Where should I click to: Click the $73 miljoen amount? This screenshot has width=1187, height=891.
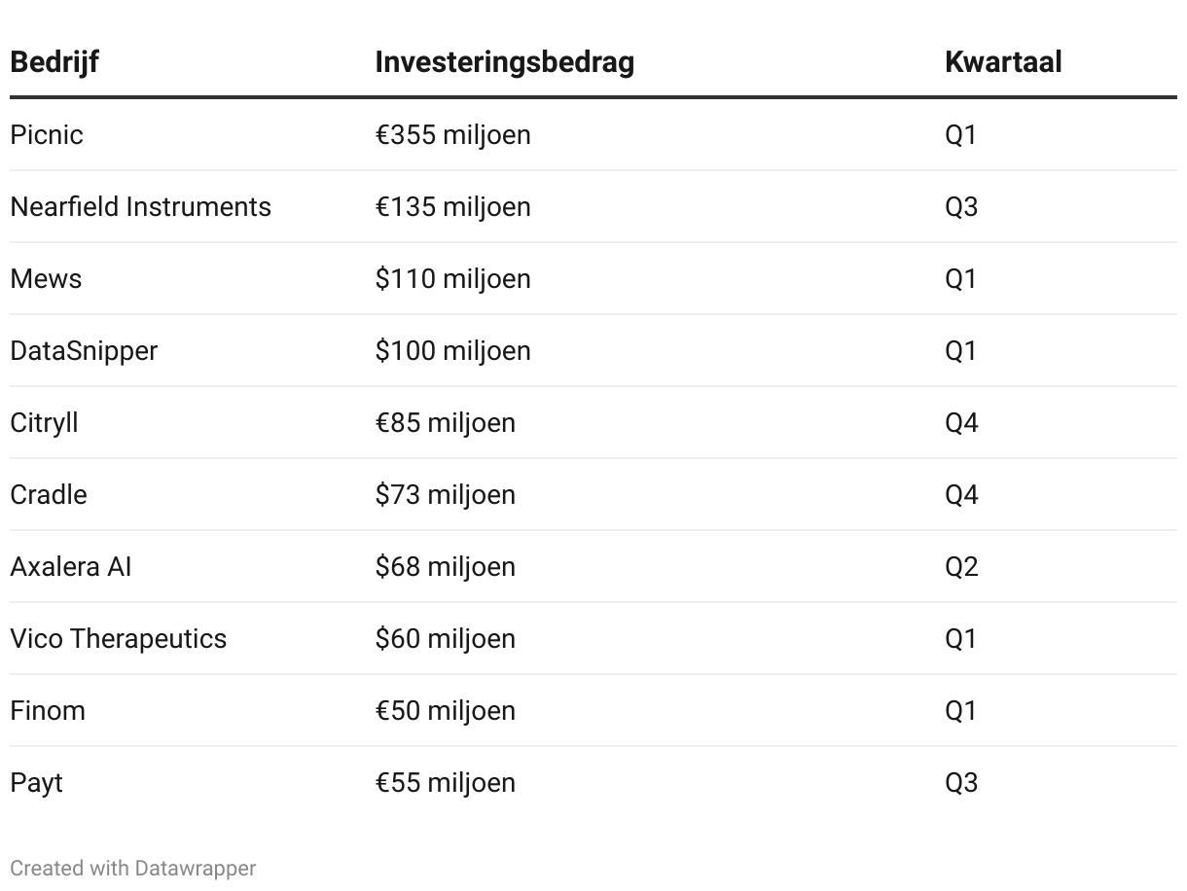(x=445, y=494)
